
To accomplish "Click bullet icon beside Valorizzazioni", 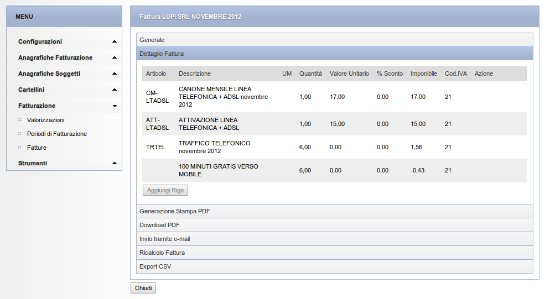I will pyautogui.click(x=20, y=120).
